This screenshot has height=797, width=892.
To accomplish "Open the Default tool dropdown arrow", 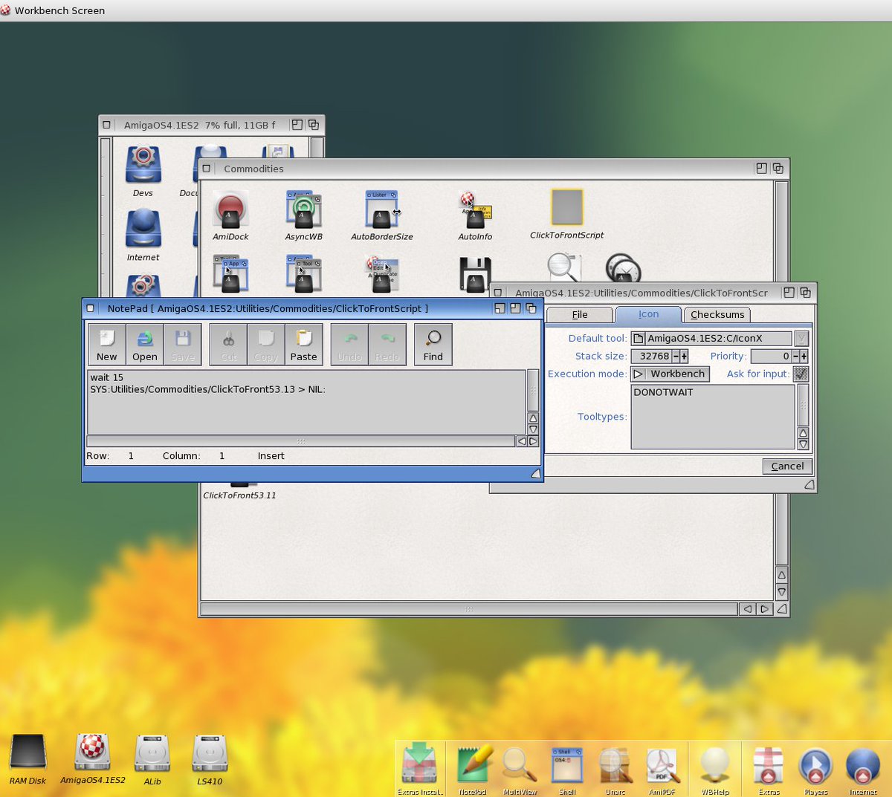I will 801,338.
